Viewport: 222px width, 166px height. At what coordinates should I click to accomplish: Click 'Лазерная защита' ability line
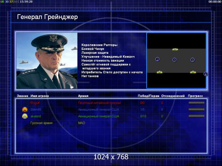(95, 53)
